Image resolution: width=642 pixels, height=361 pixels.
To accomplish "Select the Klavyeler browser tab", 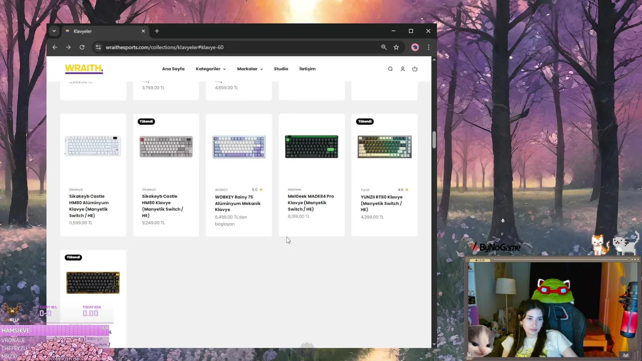I will pyautogui.click(x=104, y=31).
